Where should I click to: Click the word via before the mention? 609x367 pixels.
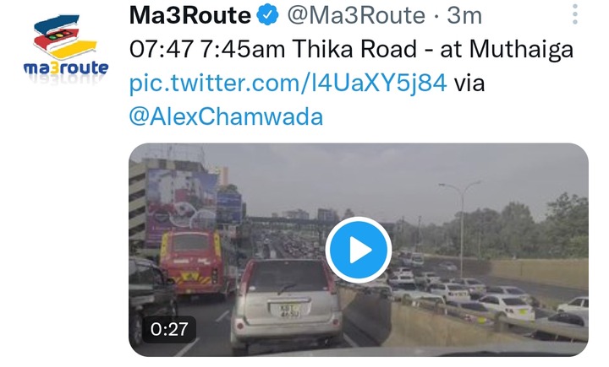(x=469, y=84)
